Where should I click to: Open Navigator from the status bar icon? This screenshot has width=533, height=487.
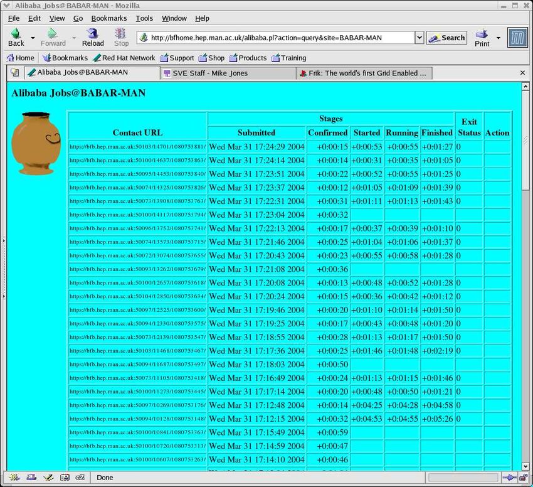pos(14,478)
